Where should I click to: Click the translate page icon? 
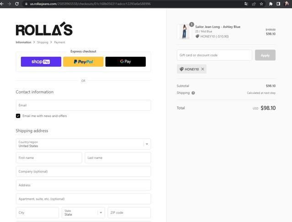(x=246, y=4)
